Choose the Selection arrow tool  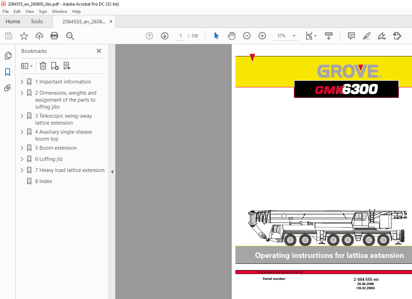[x=216, y=36]
